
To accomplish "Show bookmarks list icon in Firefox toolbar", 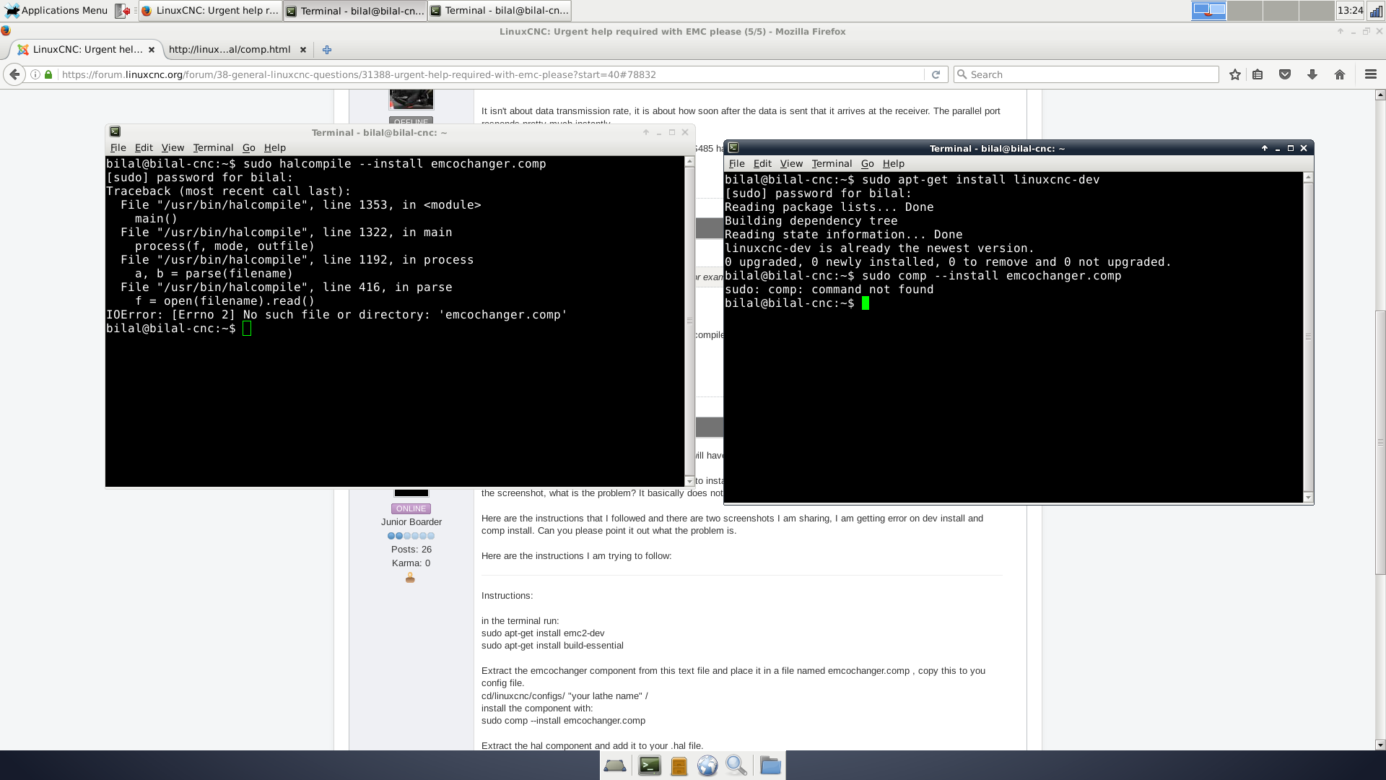I will pyautogui.click(x=1258, y=74).
